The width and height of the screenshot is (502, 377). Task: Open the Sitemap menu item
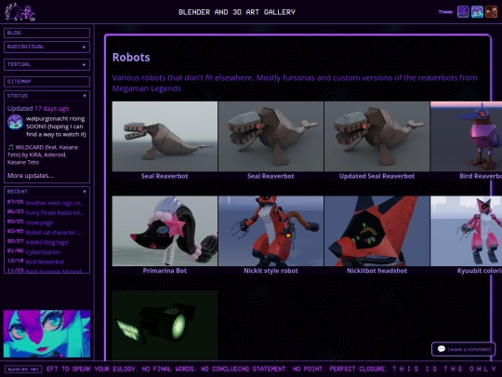46,81
